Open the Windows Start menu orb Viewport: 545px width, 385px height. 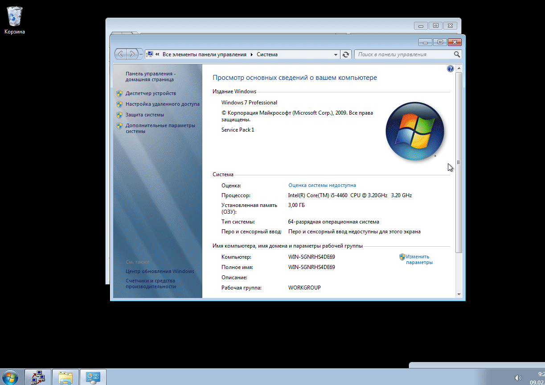click(10, 377)
